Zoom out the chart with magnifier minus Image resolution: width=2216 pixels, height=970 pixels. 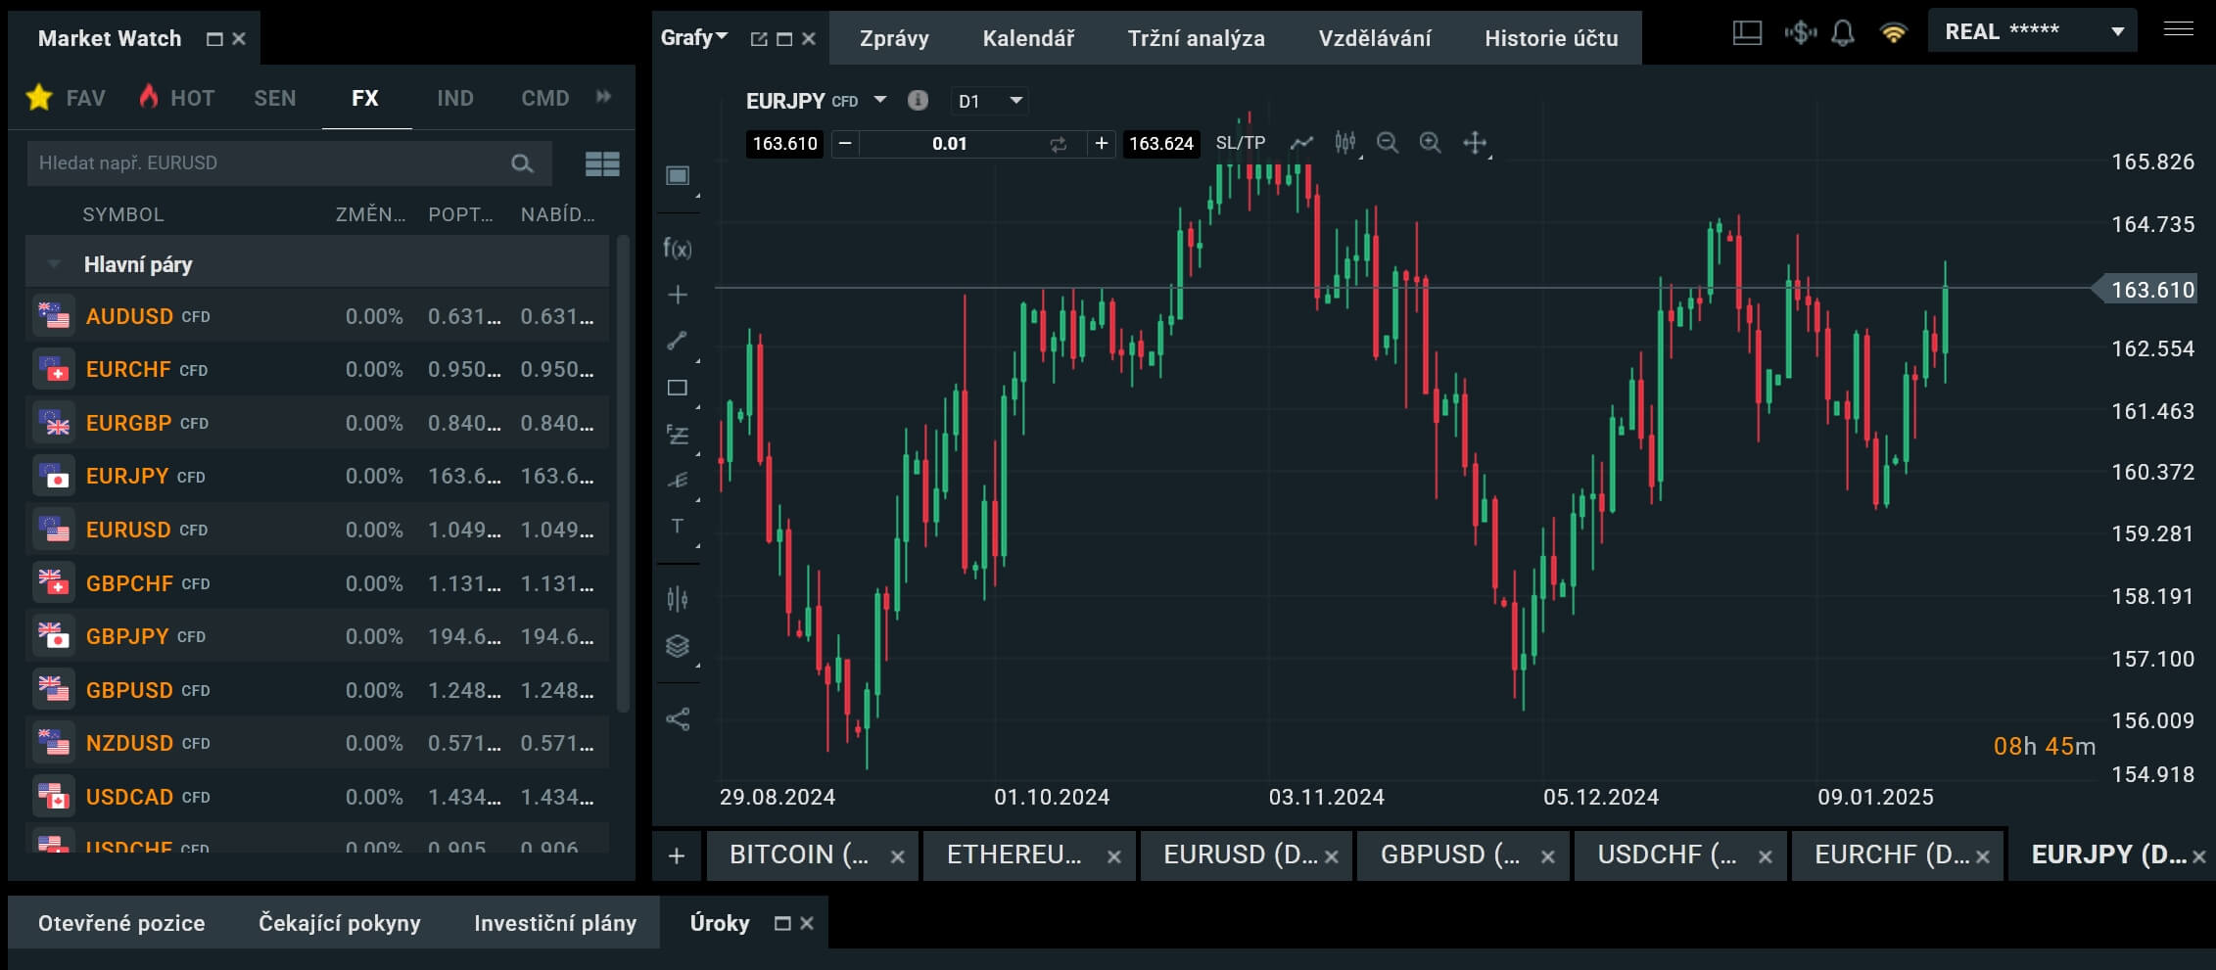pyautogui.click(x=1387, y=143)
